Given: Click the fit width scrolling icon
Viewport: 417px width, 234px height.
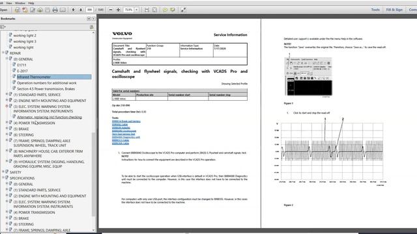Looking at the screenshot, I should tap(147, 10).
